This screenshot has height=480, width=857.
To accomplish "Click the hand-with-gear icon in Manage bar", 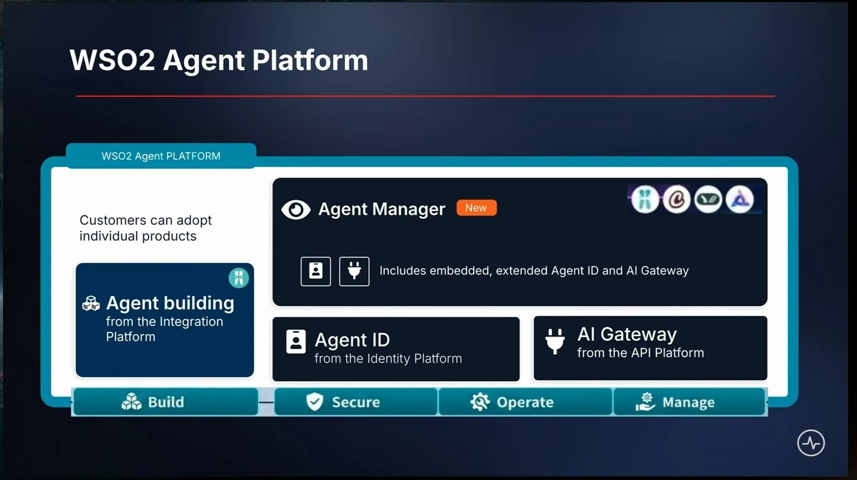I will click(x=645, y=402).
